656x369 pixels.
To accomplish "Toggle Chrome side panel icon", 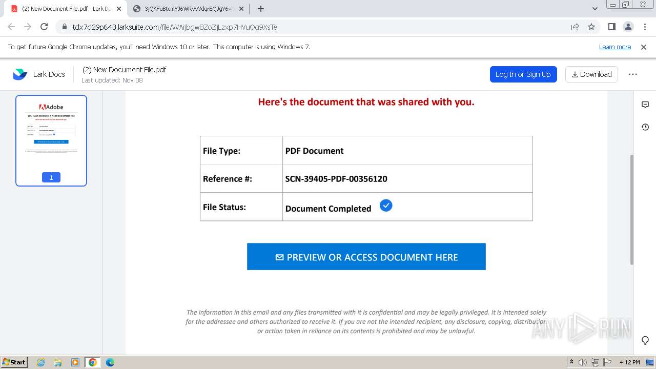I will pos(611,27).
